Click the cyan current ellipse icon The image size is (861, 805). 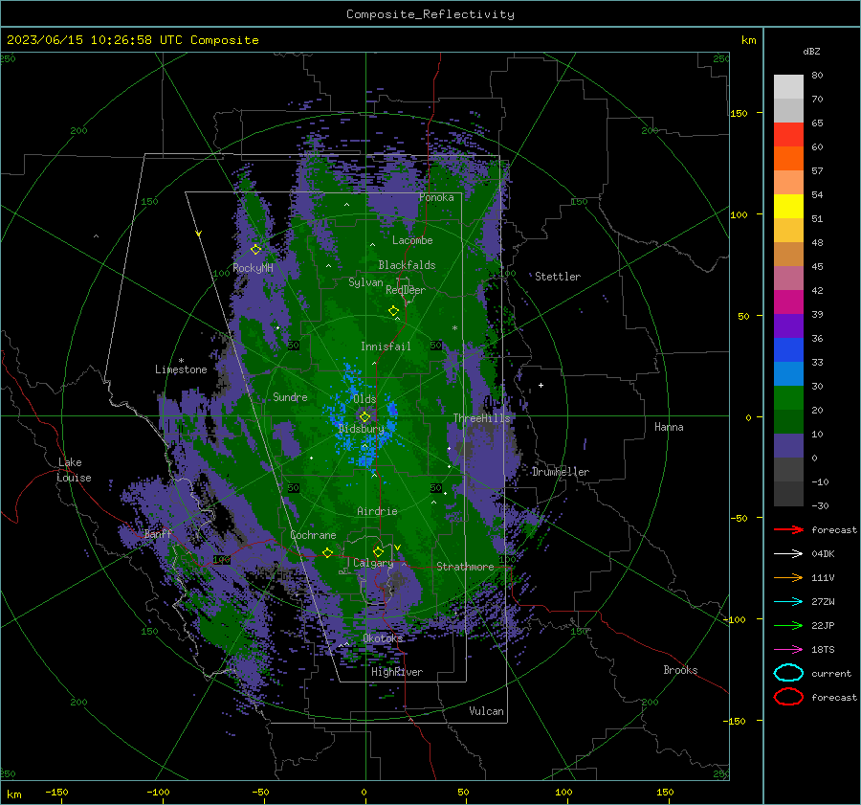(788, 673)
